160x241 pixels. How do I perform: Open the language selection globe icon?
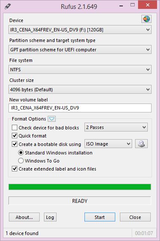pos(146,19)
